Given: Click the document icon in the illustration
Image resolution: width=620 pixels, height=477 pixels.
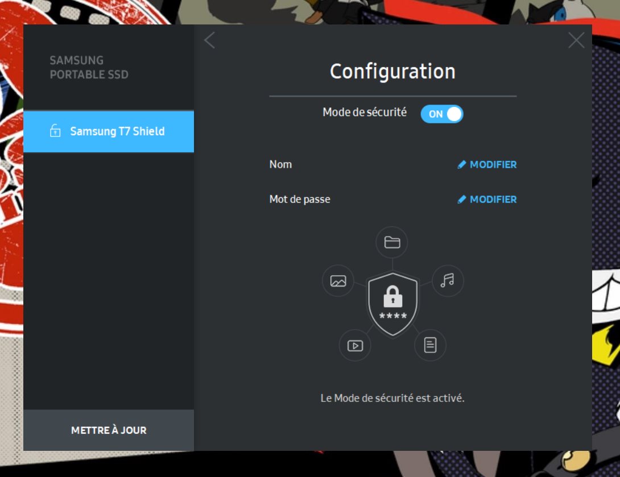Looking at the screenshot, I should [430, 345].
